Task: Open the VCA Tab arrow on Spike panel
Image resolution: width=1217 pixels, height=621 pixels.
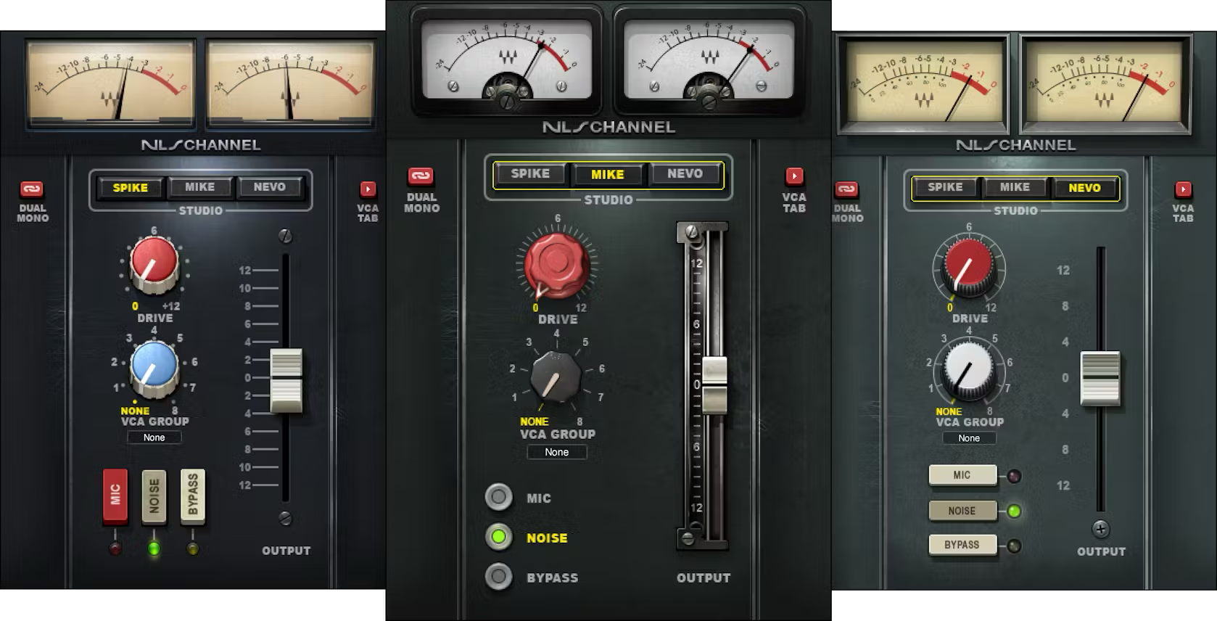Action: point(368,189)
